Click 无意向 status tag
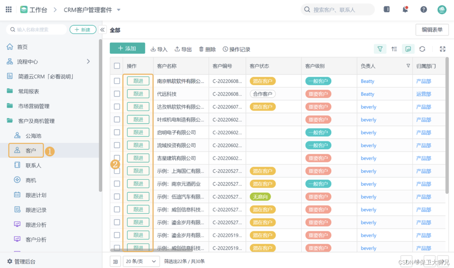 (x=260, y=197)
